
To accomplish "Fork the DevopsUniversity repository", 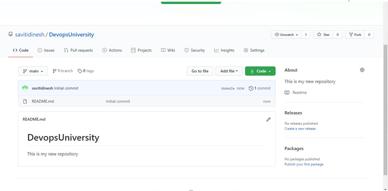I will click(355, 35).
